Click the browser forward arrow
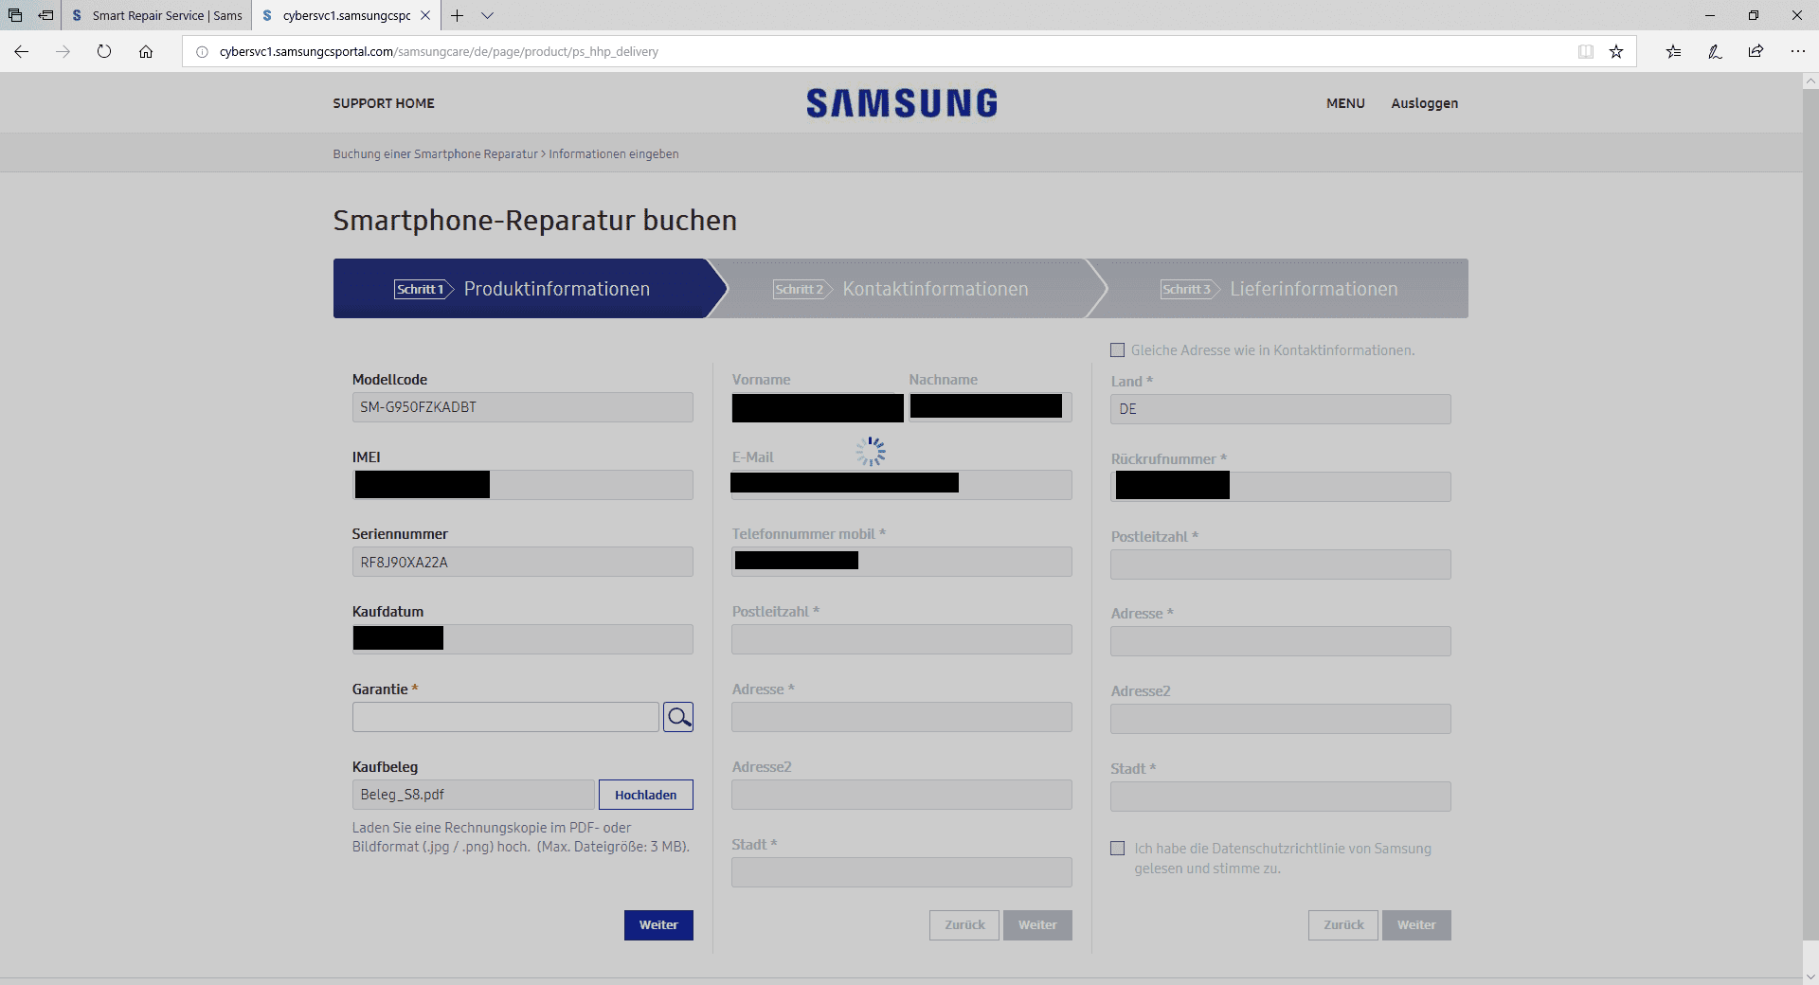 click(63, 51)
